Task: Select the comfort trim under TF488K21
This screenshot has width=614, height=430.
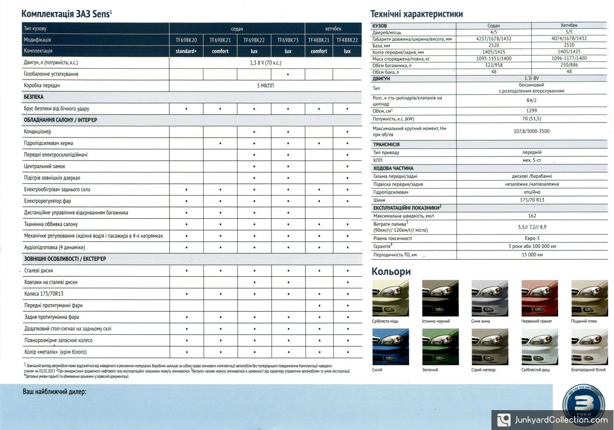Action: point(319,51)
